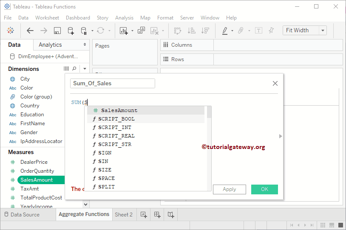This screenshot has width=346, height=230.
Task: Select SCRIPT_REAL function suggestion
Action: (146, 136)
